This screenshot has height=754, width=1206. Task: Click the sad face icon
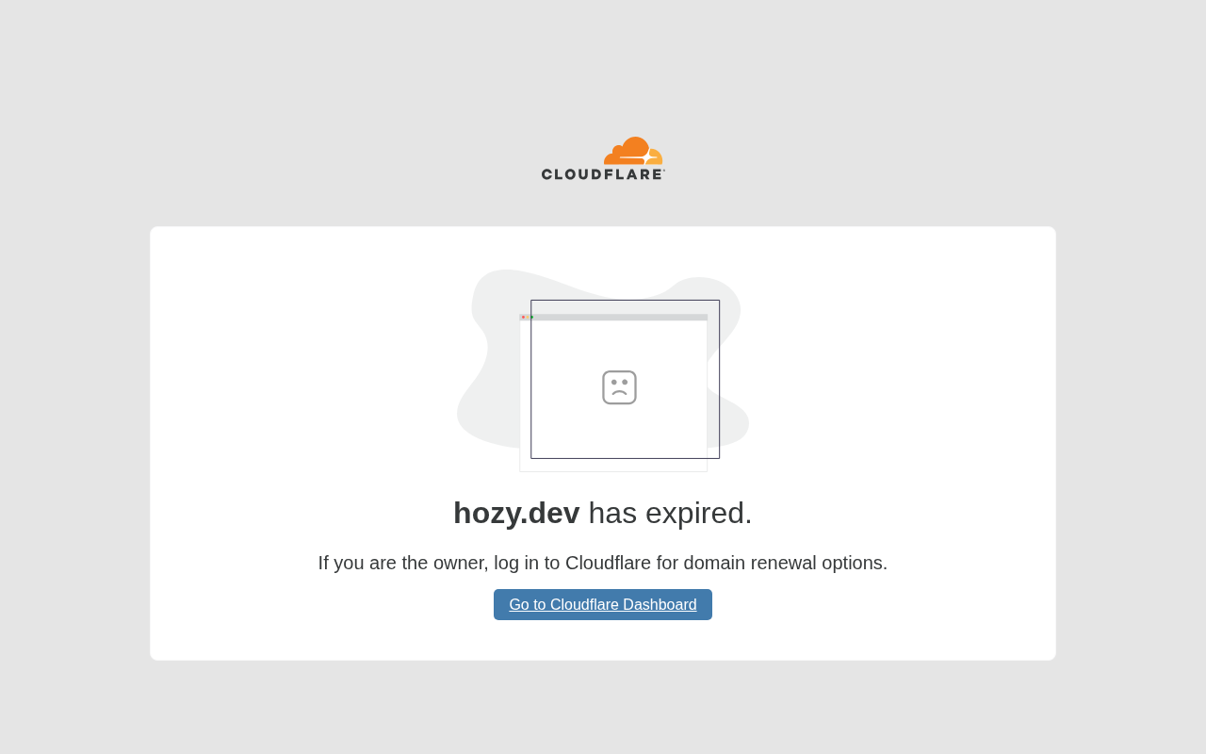point(619,387)
